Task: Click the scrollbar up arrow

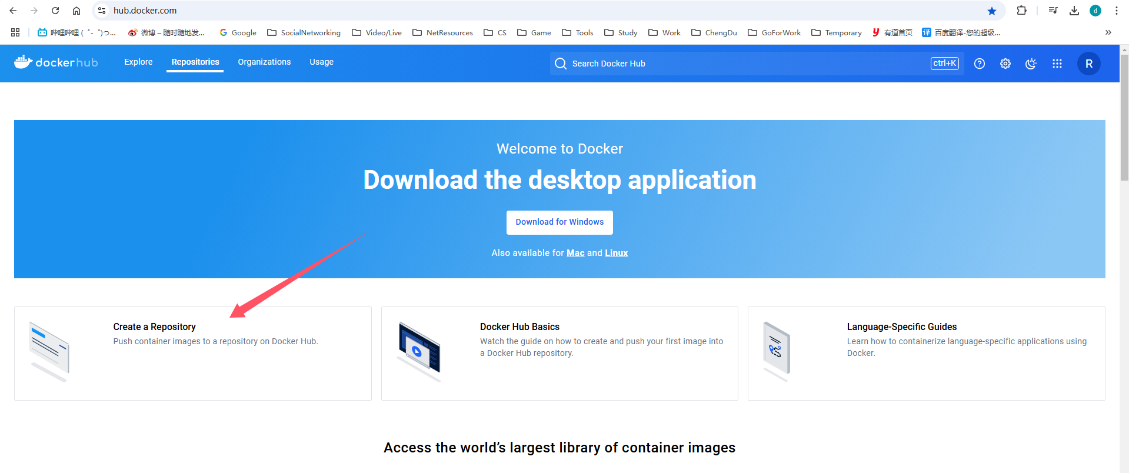Action: pos(1124,49)
